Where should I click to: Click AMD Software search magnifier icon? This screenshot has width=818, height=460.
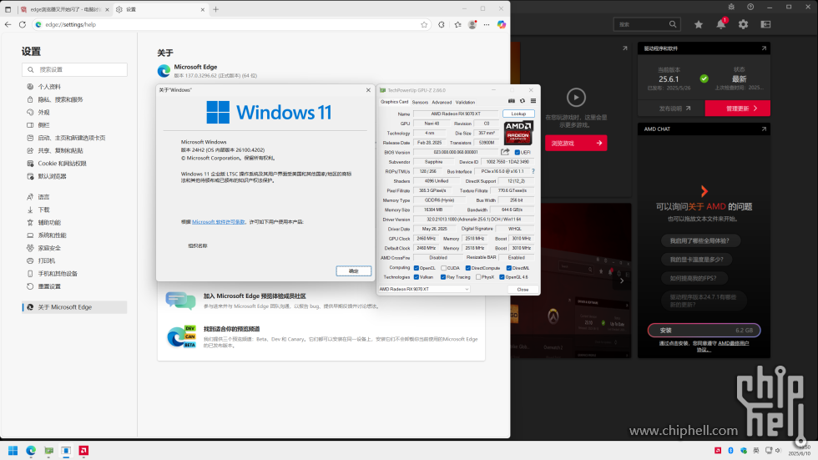(673, 24)
